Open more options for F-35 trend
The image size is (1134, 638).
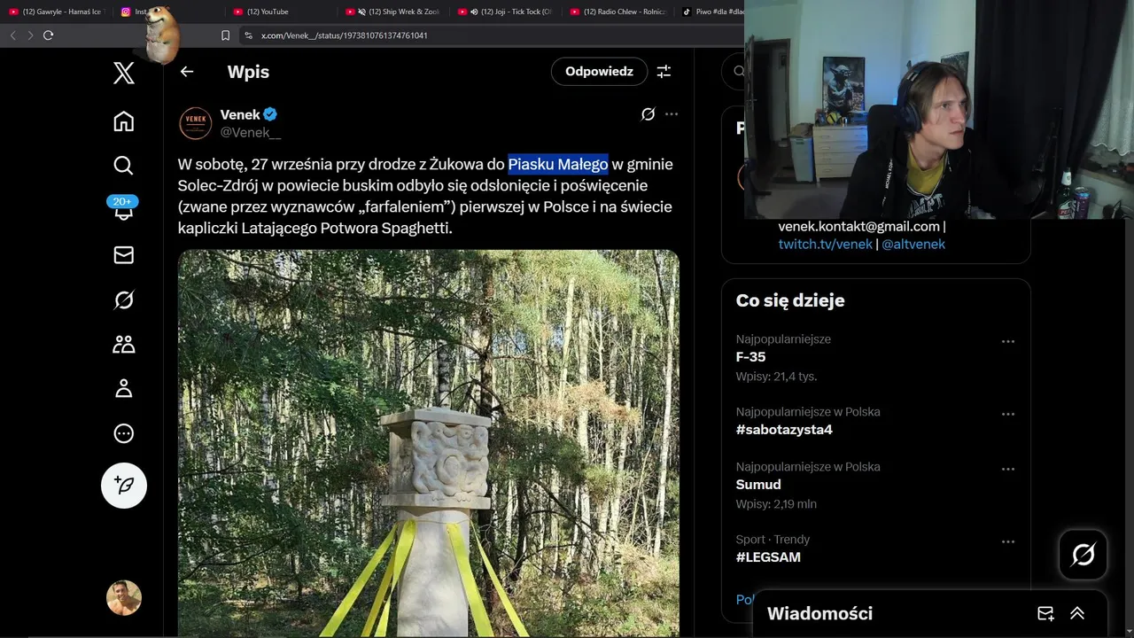coord(1007,341)
